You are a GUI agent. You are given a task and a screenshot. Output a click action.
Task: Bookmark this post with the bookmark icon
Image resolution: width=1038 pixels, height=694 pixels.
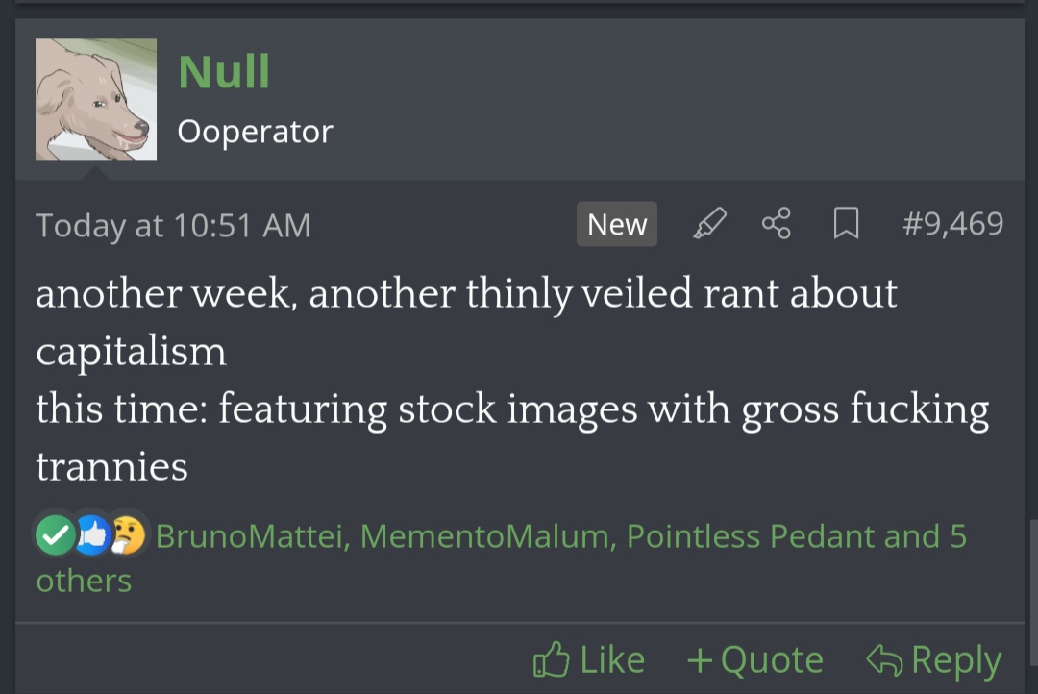pyautogui.click(x=846, y=223)
